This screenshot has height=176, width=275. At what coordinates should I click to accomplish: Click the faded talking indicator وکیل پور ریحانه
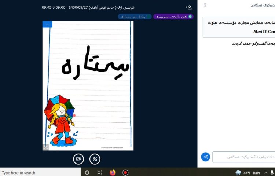pos(135,16)
